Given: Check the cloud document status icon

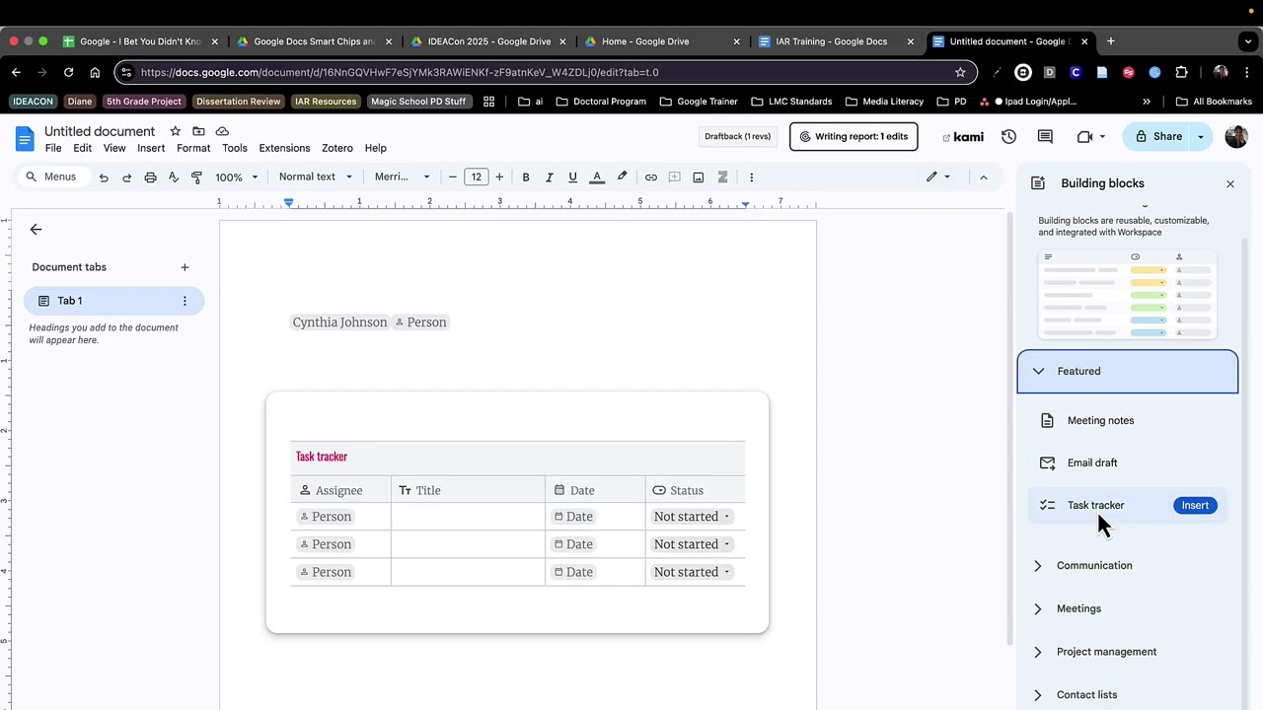Looking at the screenshot, I should click(x=222, y=131).
